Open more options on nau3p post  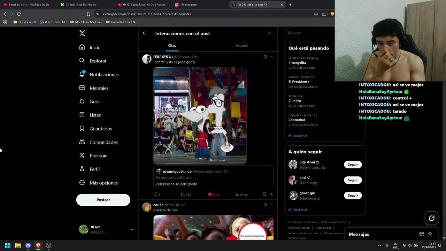pyautogui.click(x=271, y=205)
